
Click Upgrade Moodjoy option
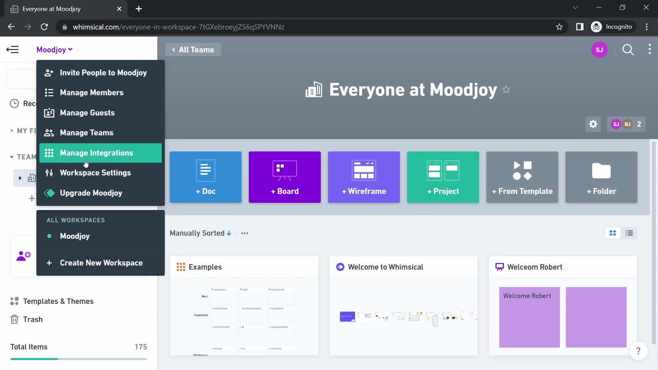100,193
